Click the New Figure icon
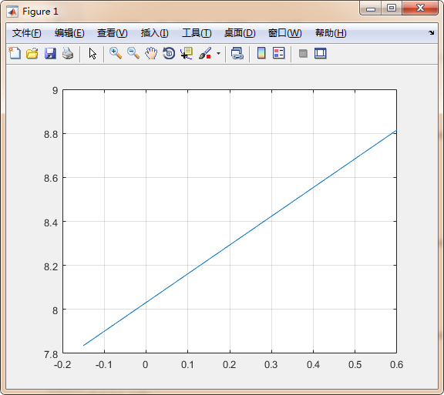Viewport: 444px width, 395px height. 15,53
